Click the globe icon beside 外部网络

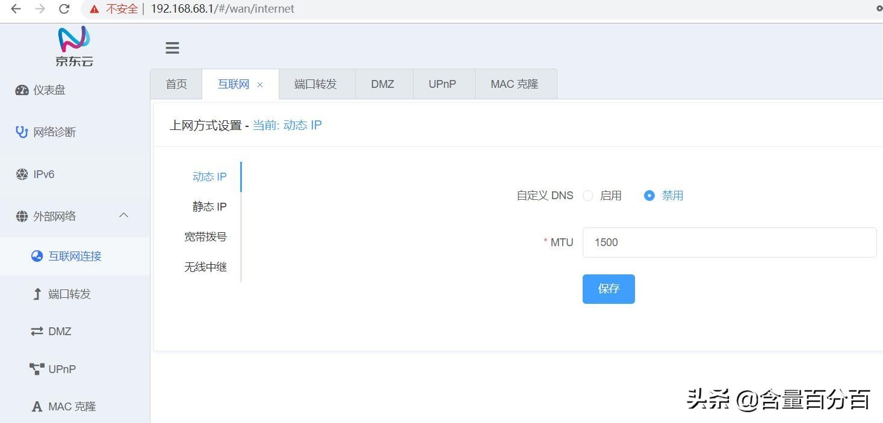(22, 217)
